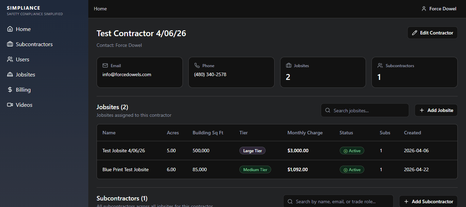
Task: Select the Test Jobsite 4/06/26 row name
Action: point(123,151)
